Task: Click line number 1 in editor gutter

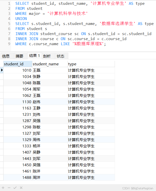Action: (x=9, y=4)
